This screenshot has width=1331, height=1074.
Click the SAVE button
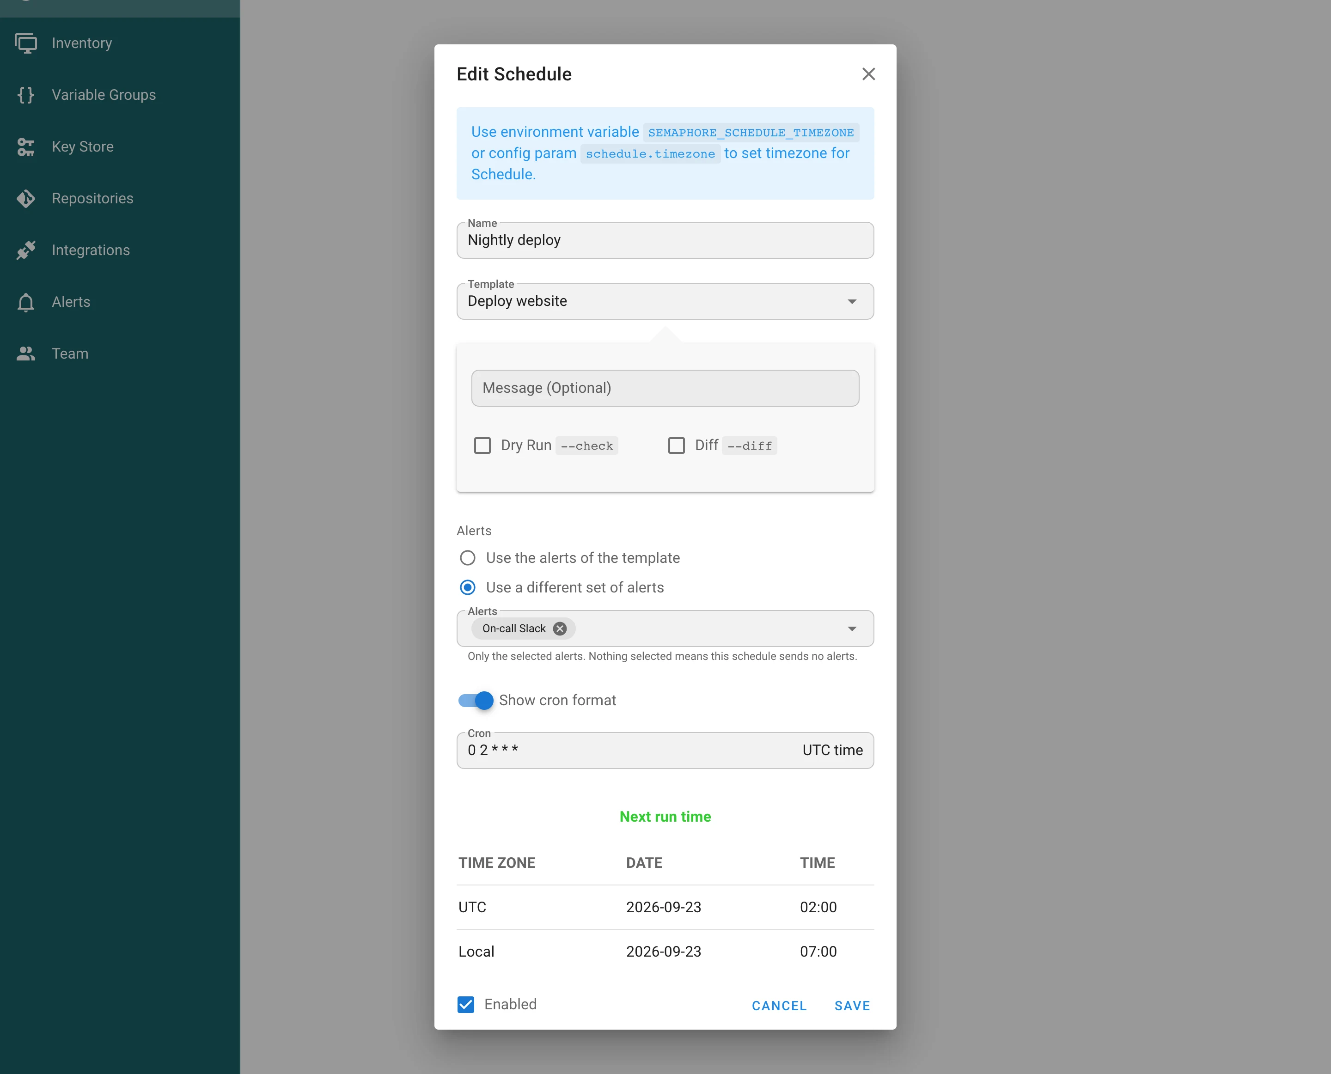tap(852, 1006)
